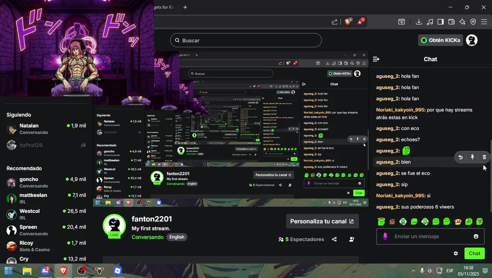This screenshot has width=492, height=278.
Task: Click the halo angel emote
Action: pos(381,221)
